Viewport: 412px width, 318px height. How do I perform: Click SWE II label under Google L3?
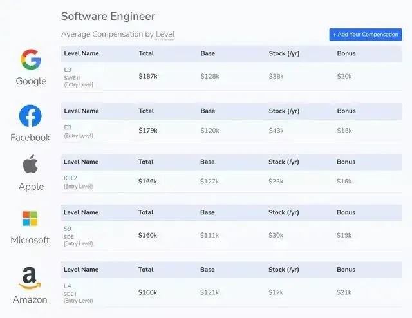72,78
